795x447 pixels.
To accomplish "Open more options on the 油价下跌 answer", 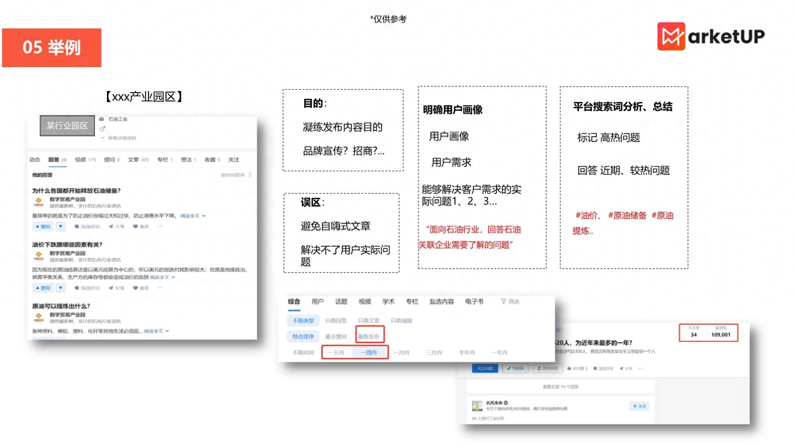I will pos(160,288).
